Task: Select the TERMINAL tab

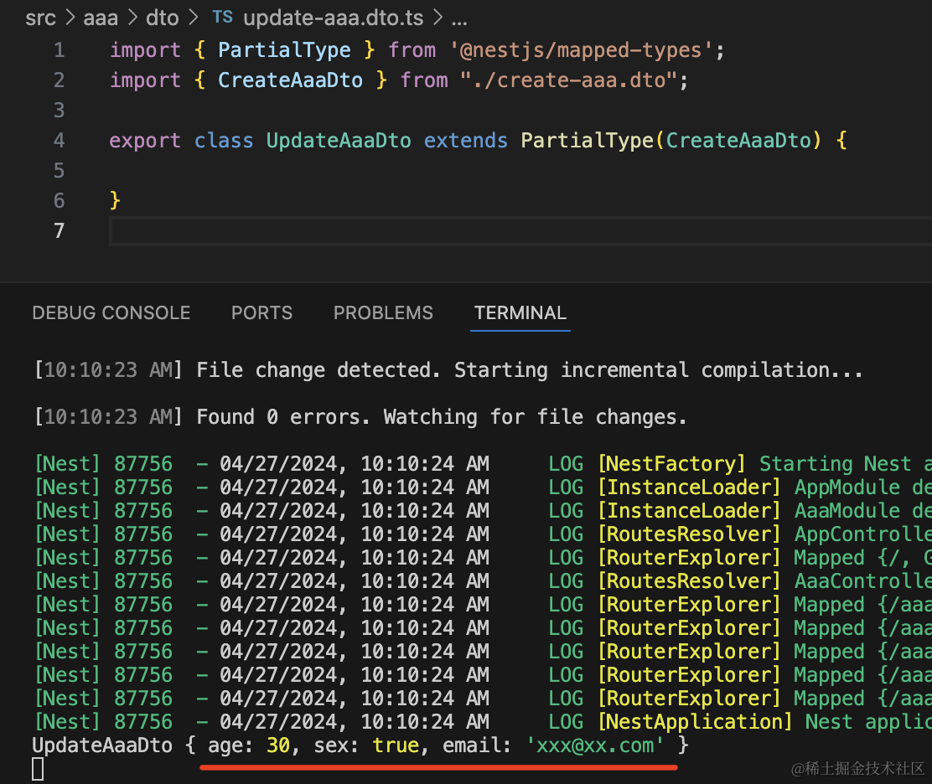Action: tap(520, 313)
